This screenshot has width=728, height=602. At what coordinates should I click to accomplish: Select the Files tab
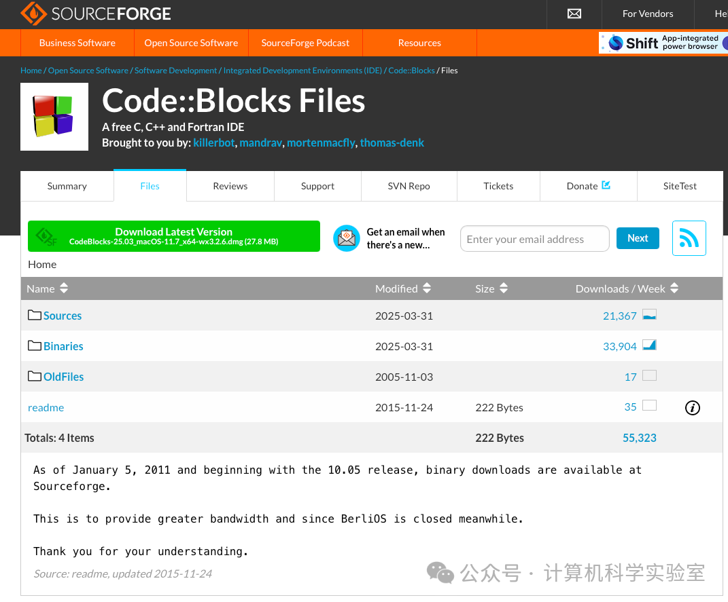tap(150, 186)
